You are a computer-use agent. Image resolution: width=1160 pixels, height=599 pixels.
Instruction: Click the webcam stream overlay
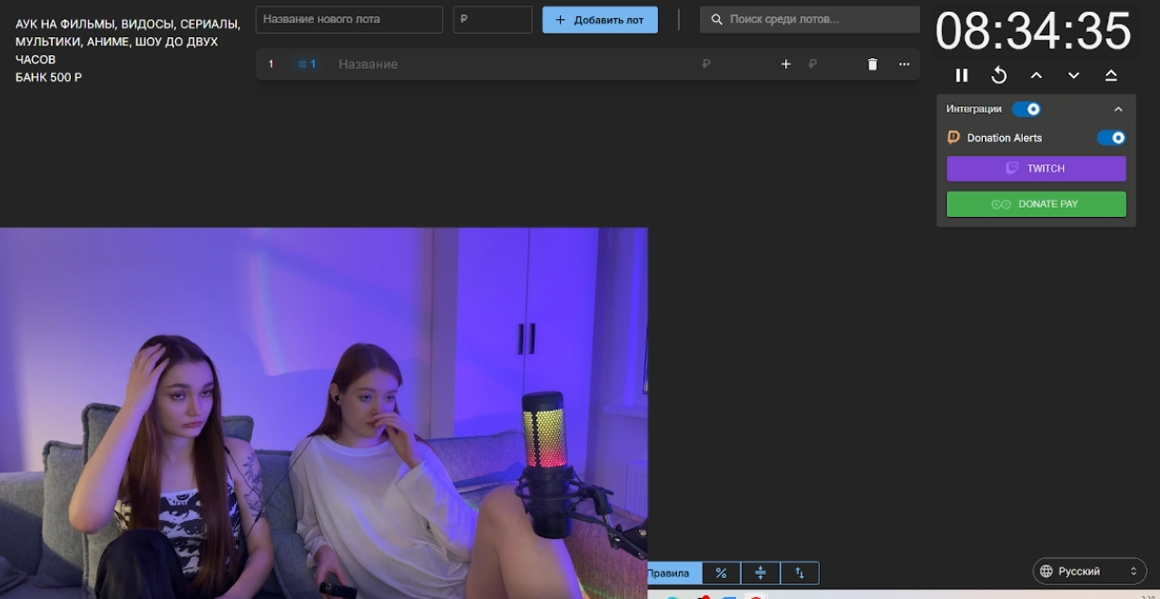click(324, 413)
